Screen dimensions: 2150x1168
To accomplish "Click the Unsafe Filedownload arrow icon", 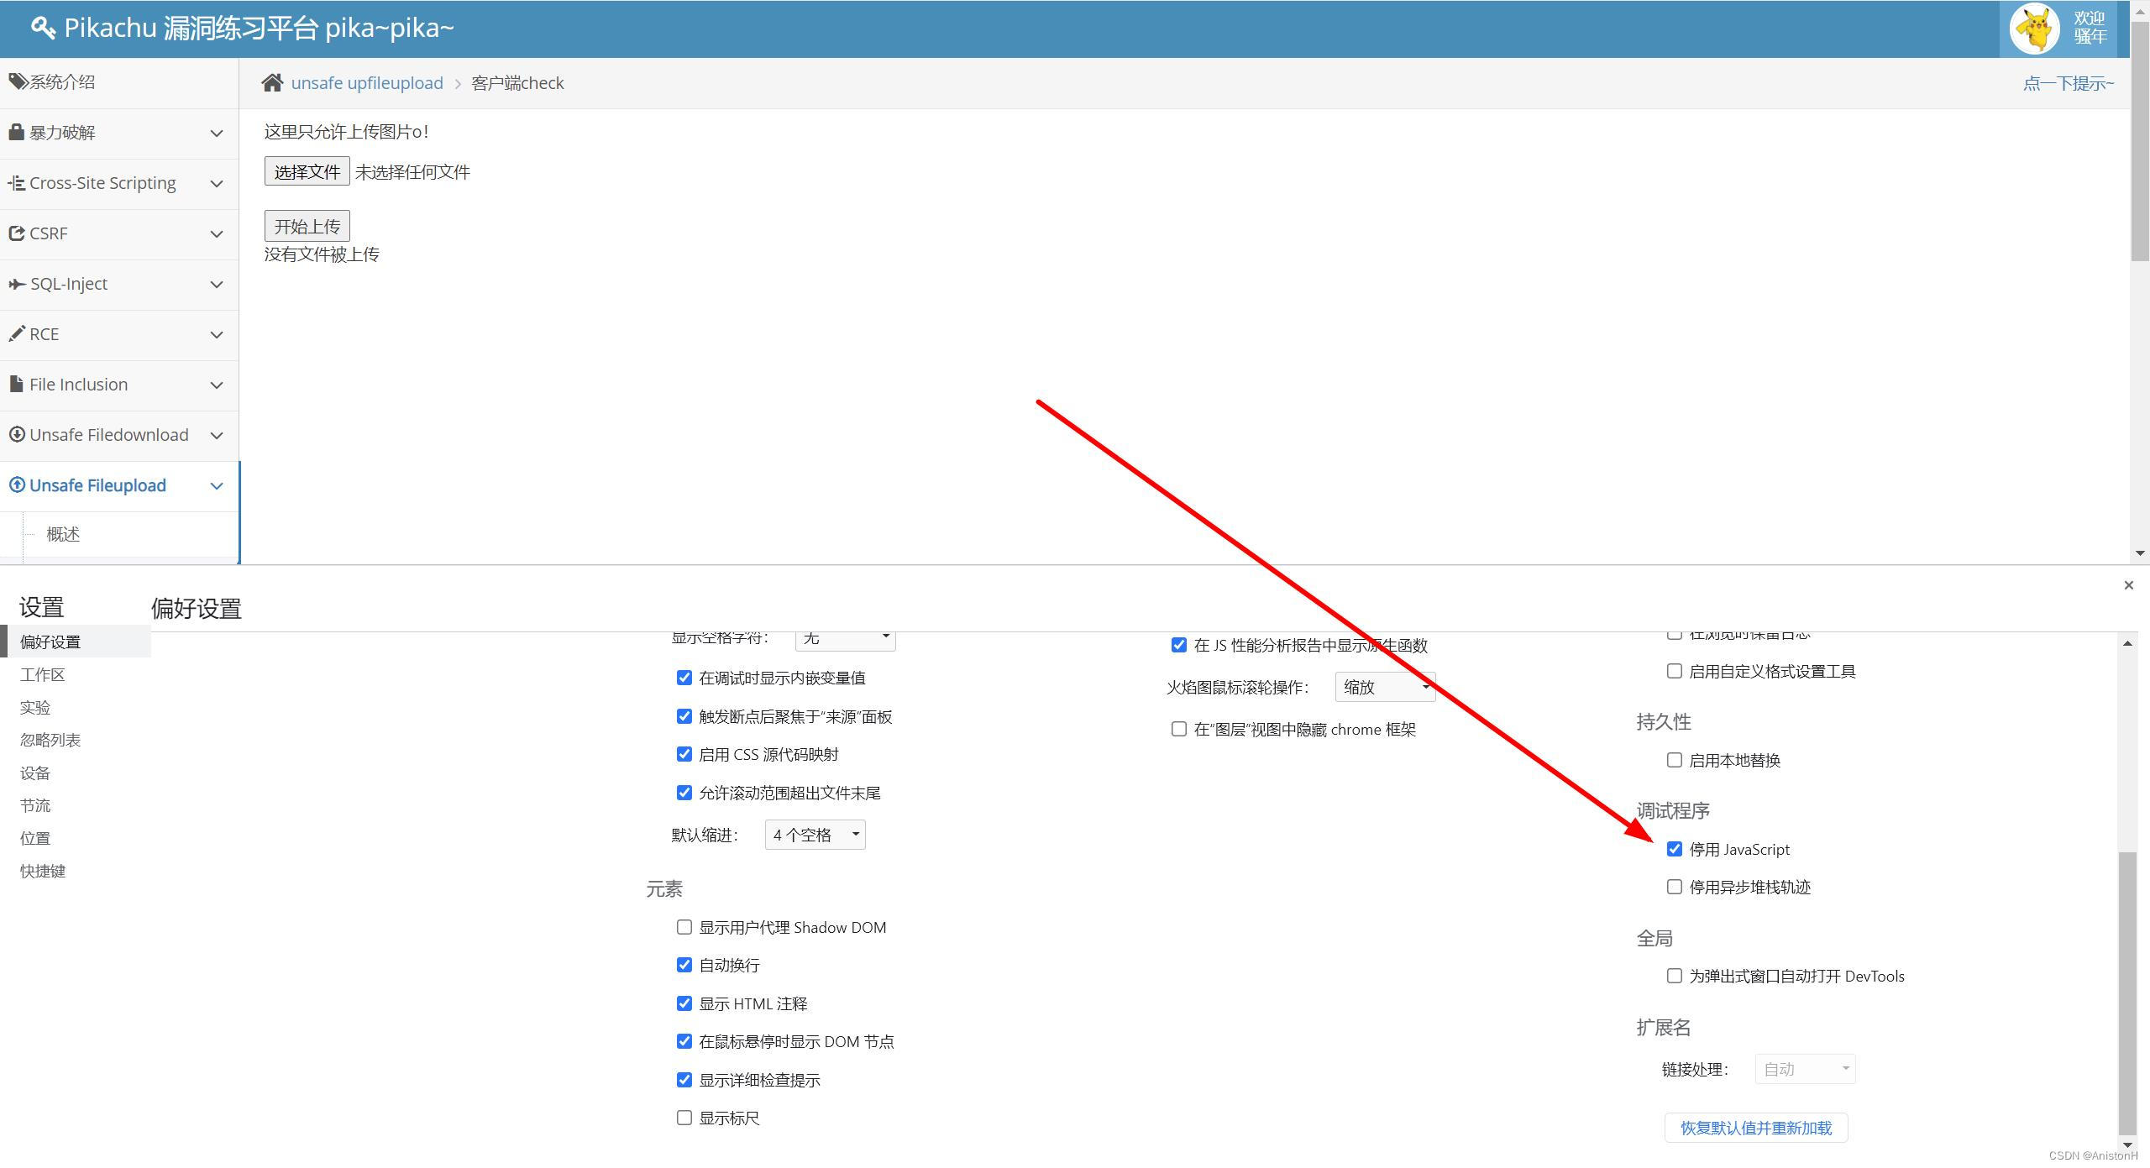I will pyautogui.click(x=17, y=434).
